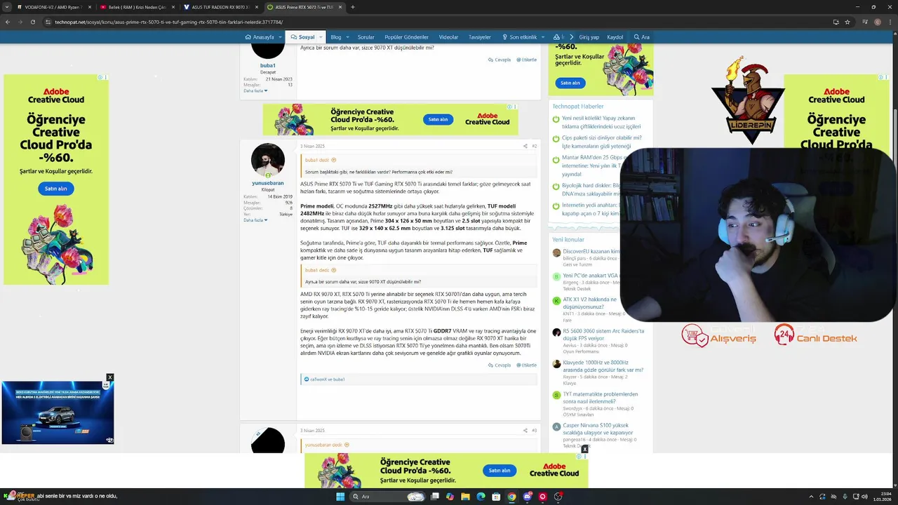
Task: Expand first 'buba1 dedi' quote arrow
Action: pyautogui.click(x=334, y=160)
